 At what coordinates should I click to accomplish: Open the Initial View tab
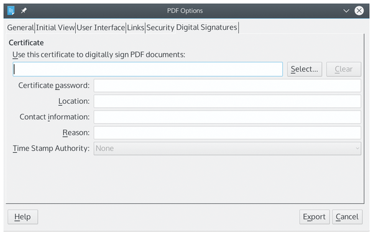tap(55, 27)
